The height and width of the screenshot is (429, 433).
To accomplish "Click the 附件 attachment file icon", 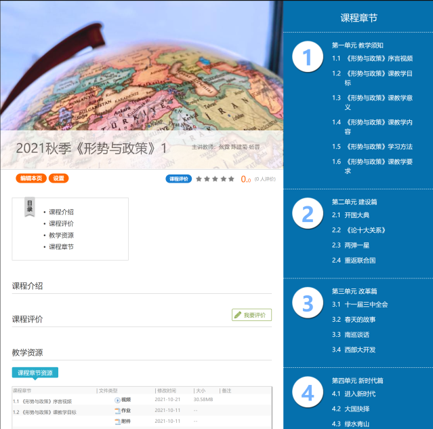I will pyautogui.click(x=117, y=422).
